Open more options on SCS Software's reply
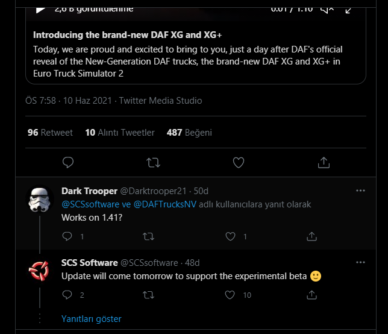 [360, 262]
